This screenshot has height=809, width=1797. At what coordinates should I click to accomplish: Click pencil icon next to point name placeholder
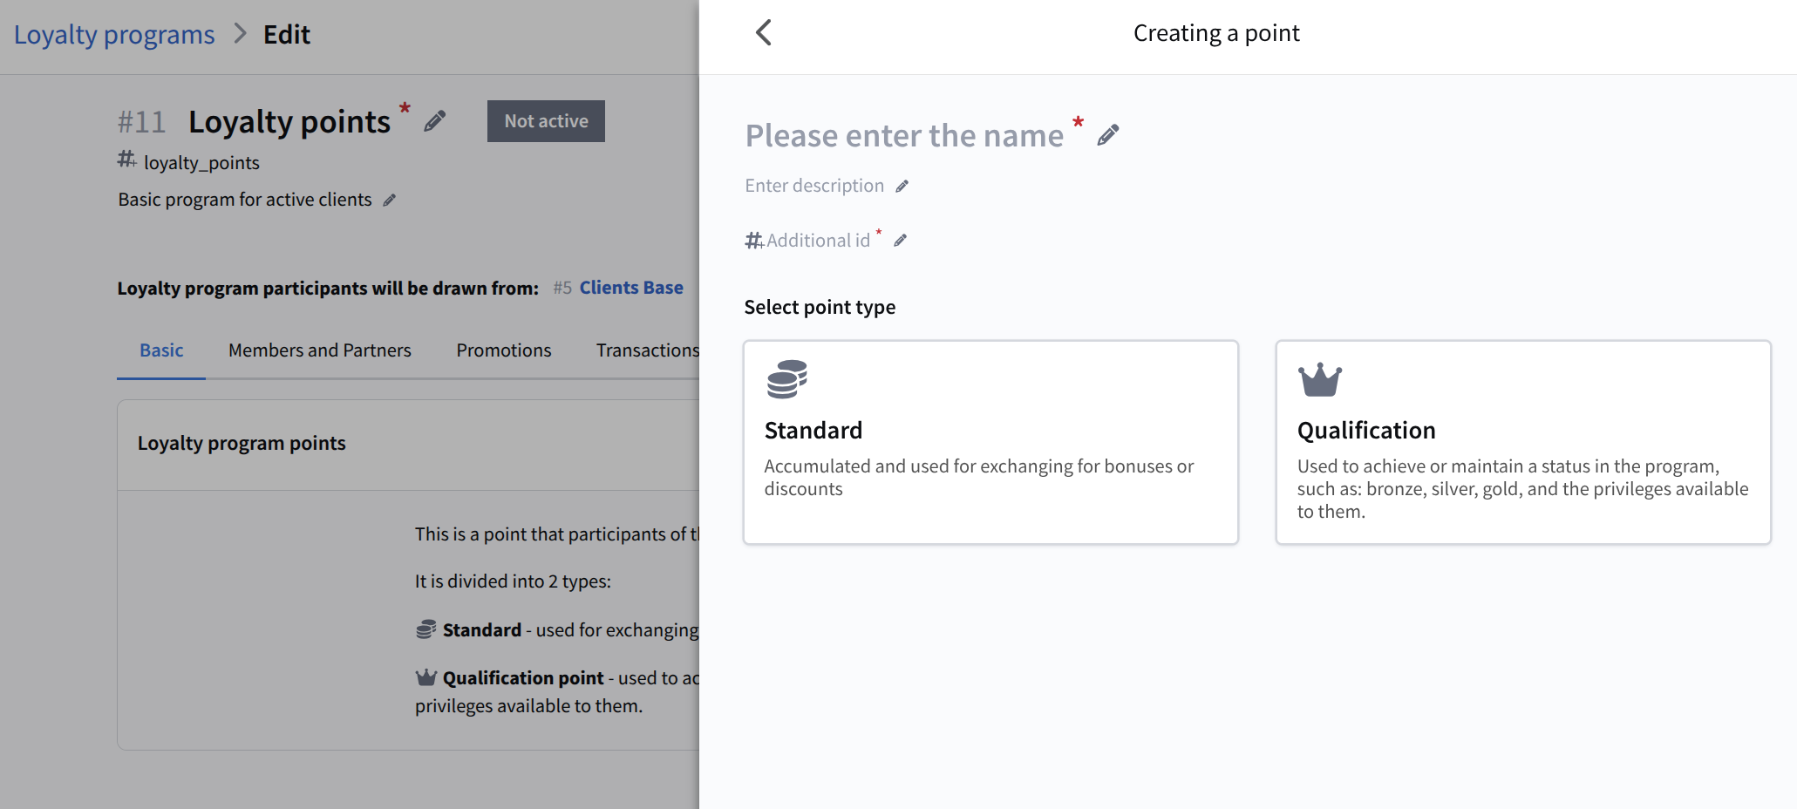point(1107,135)
